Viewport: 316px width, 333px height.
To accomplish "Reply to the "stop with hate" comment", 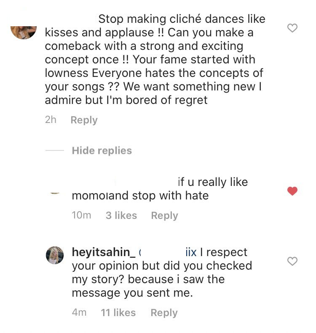I will [164, 216].
